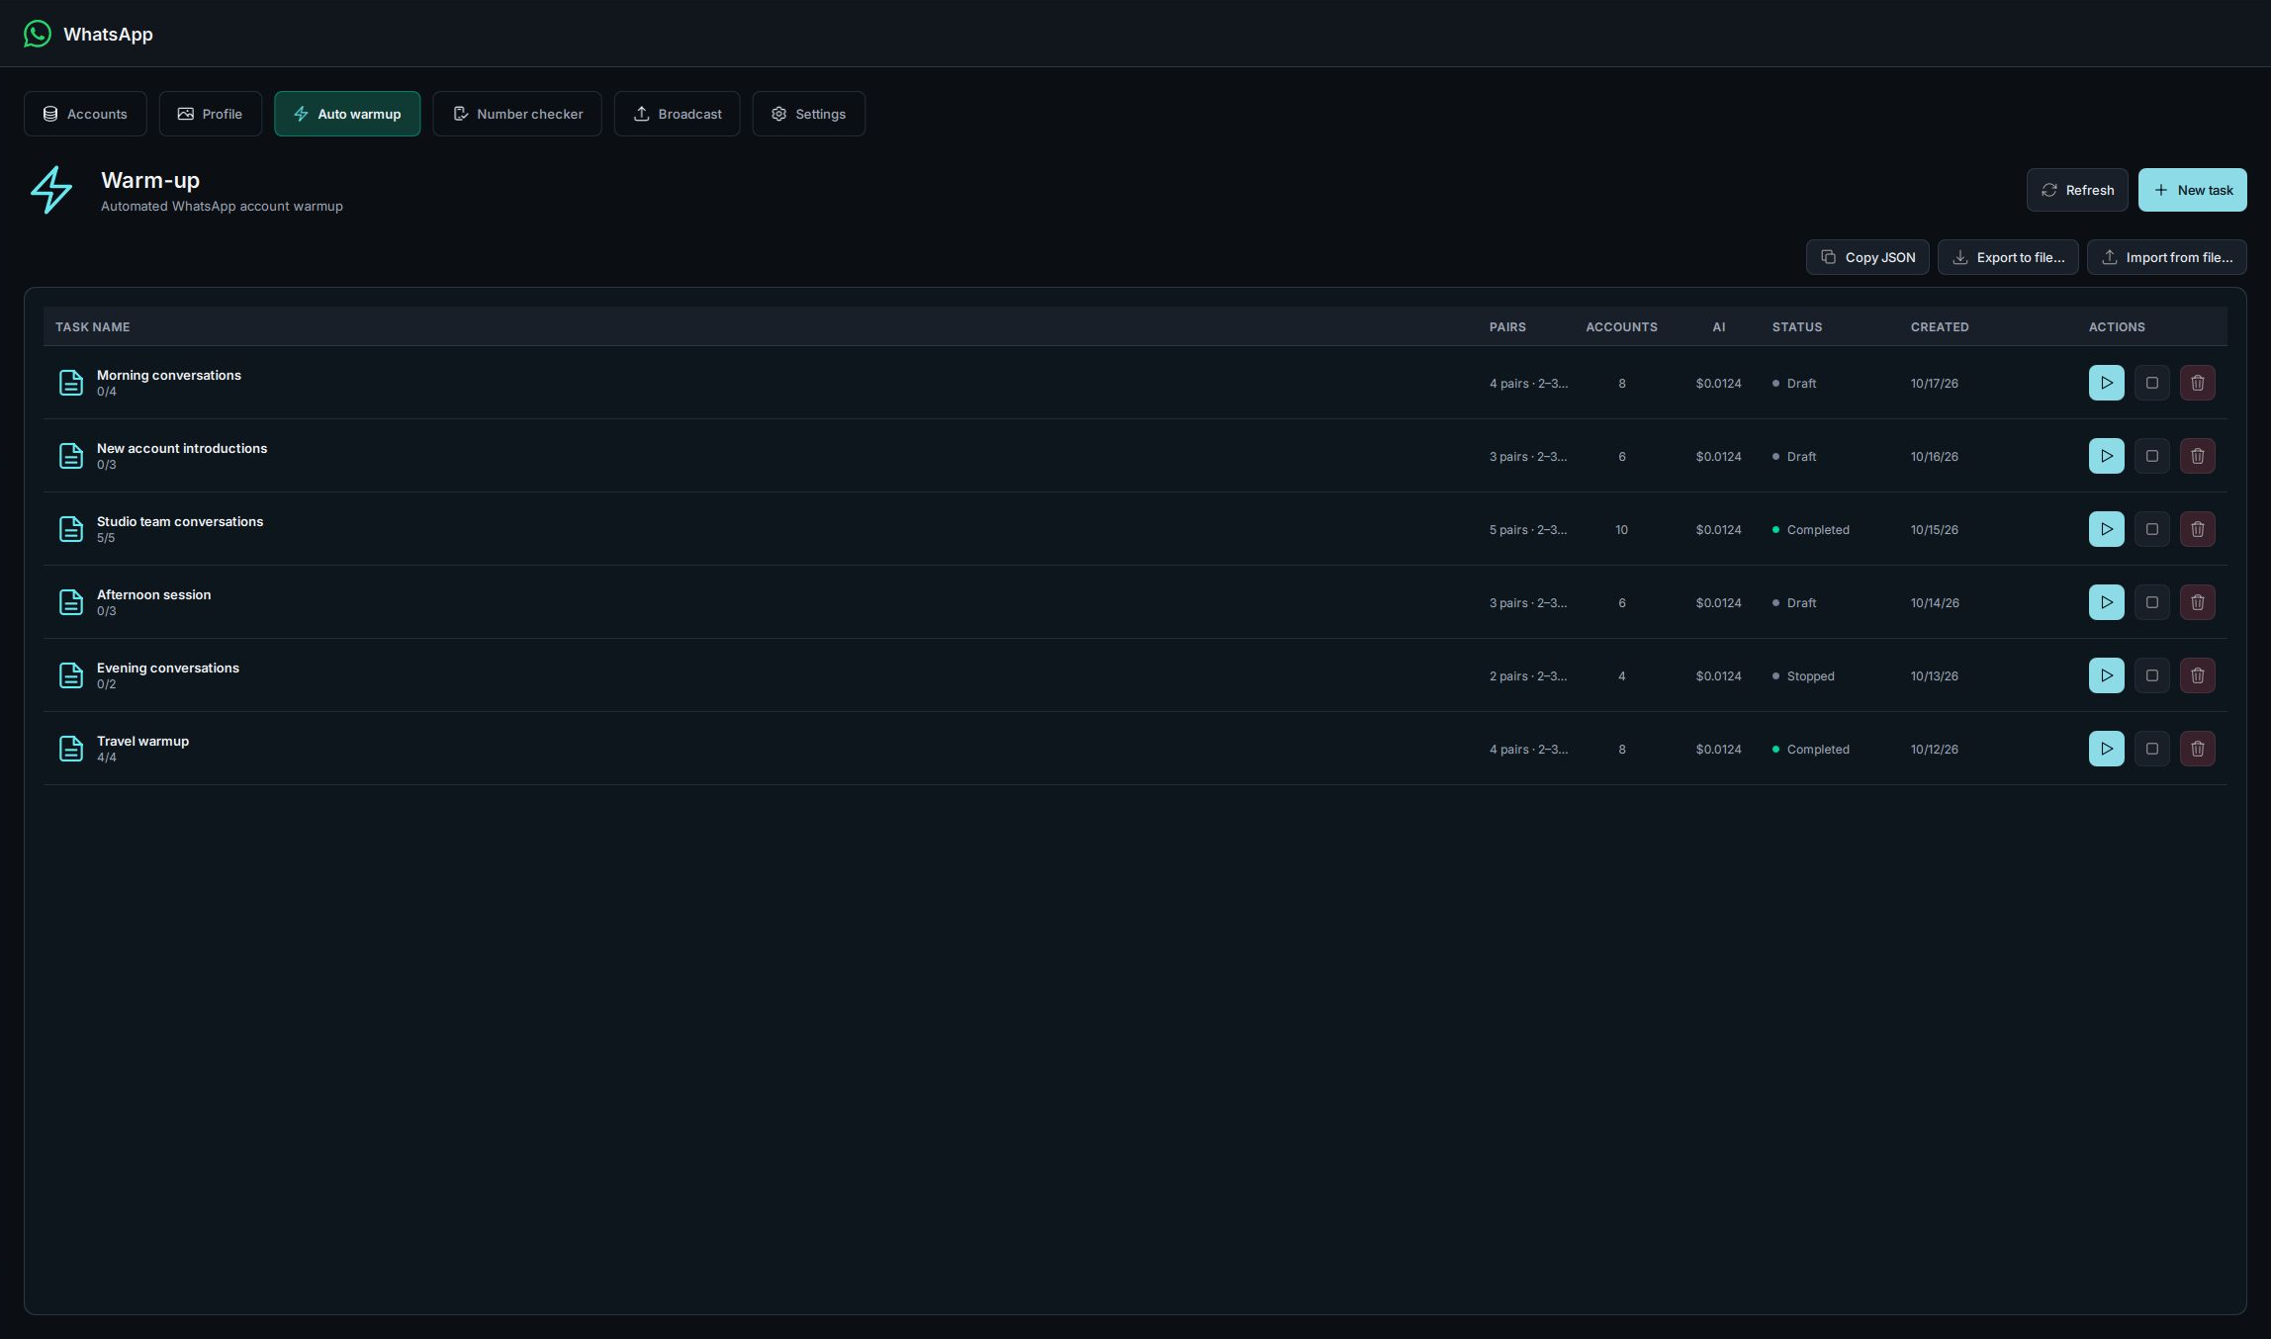The height and width of the screenshot is (1339, 2271).
Task: Switch to the Number checker tab
Action: pos(517,114)
